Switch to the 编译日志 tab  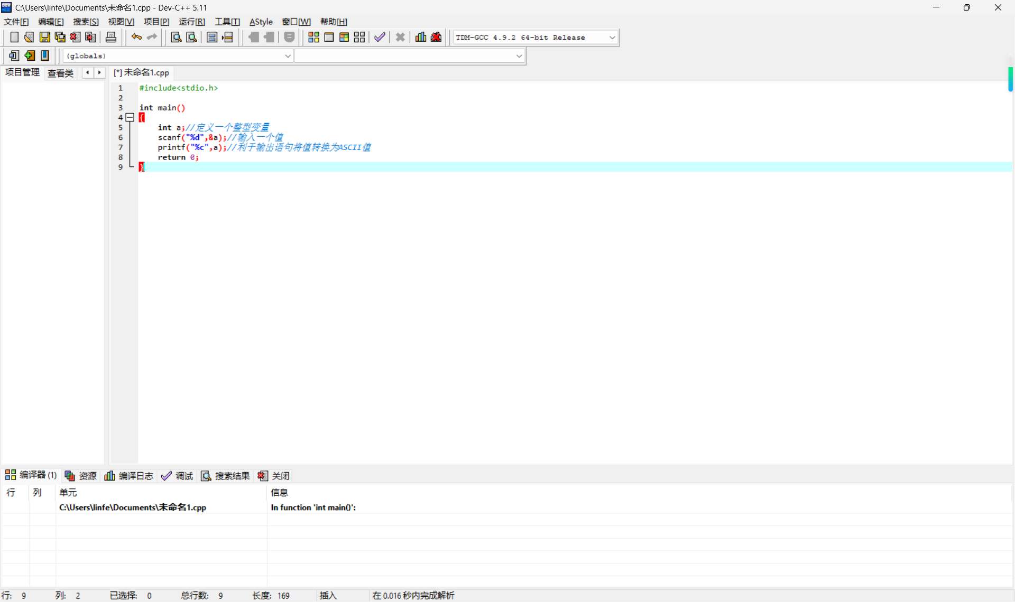(x=129, y=476)
